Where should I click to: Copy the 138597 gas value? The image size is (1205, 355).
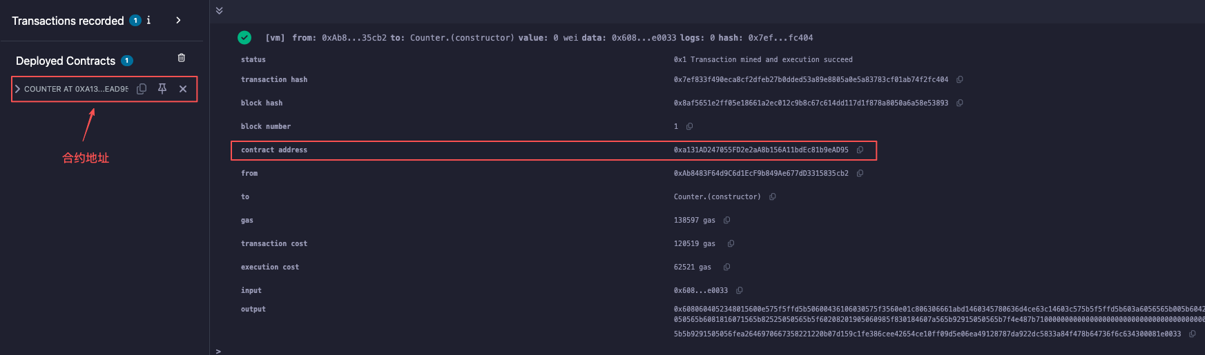(727, 221)
